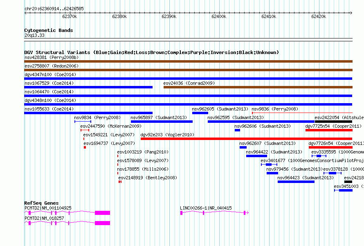Click LINC00266-1|NR_040415 gene label
Viewport: 364px width, 246px height.
pyautogui.click(x=206, y=208)
